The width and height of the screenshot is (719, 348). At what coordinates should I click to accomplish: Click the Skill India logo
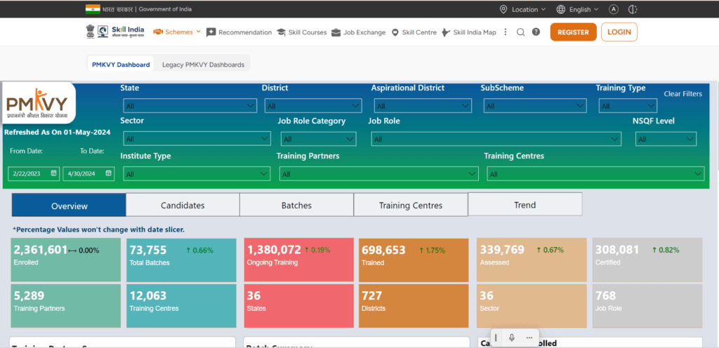point(122,32)
